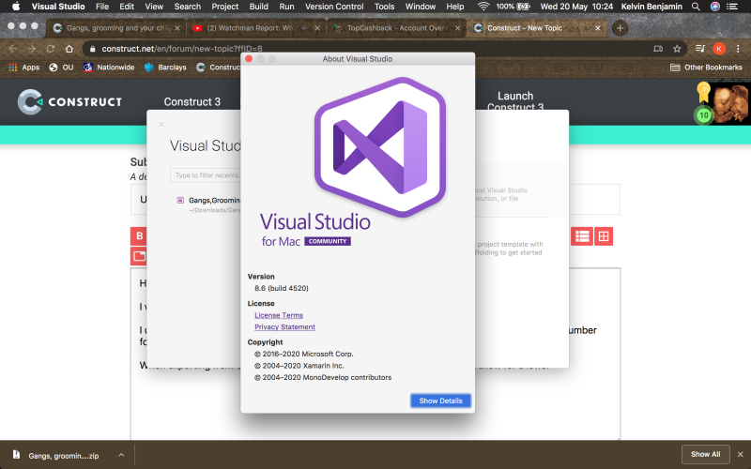Close the Construct - New Topic tab
This screenshot has height=469, width=751.
click(x=597, y=28)
